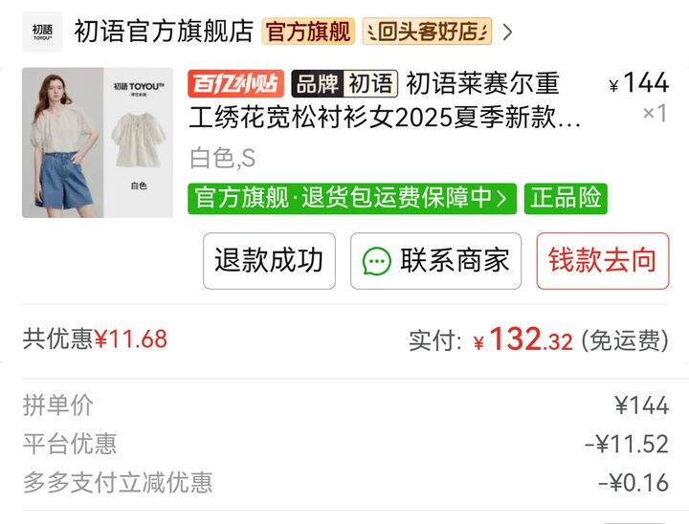Open product title 初语莱赛尔重工绣花宽松衬衫

coord(385,100)
